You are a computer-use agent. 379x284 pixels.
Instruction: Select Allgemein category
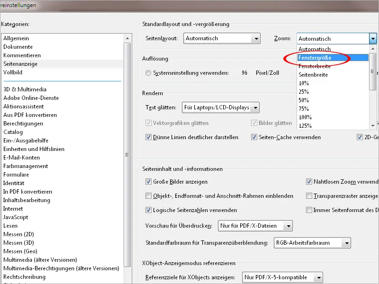pyautogui.click(x=16, y=38)
